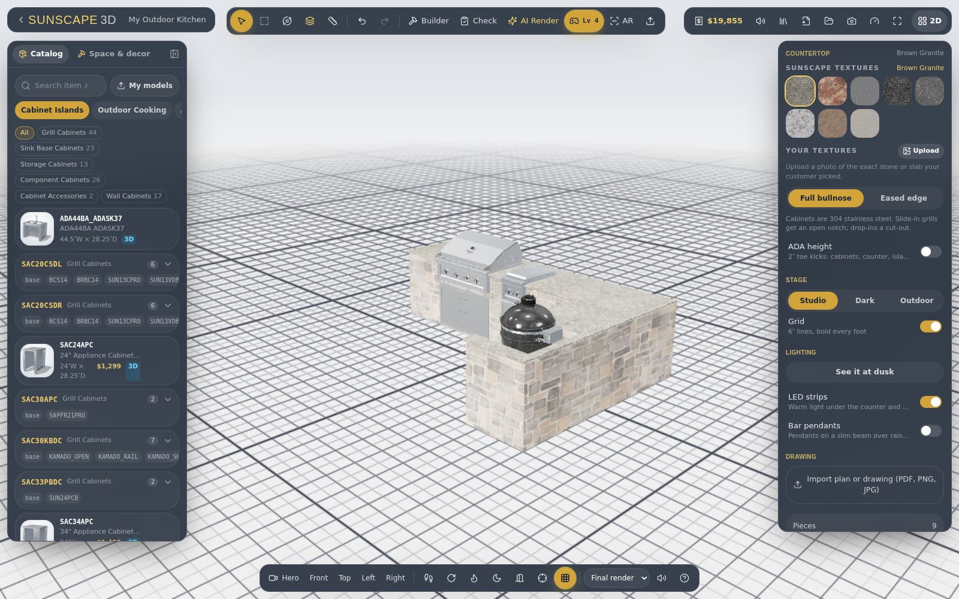The image size is (959, 599).
Task: Open the Outdoor Cooking category tab
Action: pyautogui.click(x=132, y=110)
